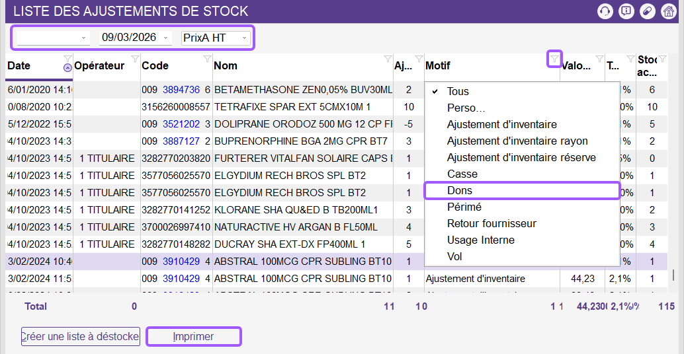Screen dimensions: 684x354
Task: Toggle the Date column sort arrow
Action: point(67,67)
